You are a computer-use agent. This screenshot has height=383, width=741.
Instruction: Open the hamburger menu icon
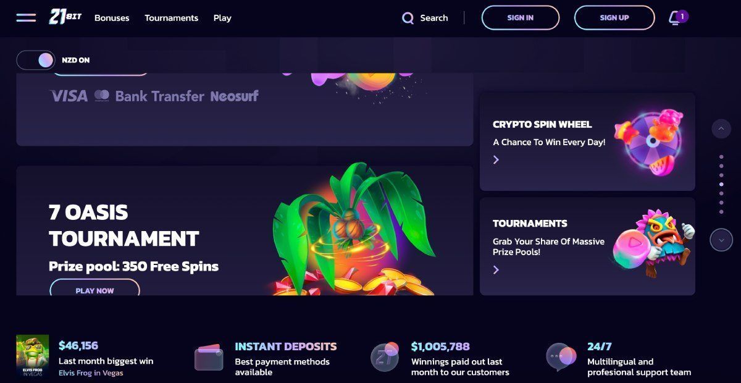pyautogui.click(x=26, y=17)
